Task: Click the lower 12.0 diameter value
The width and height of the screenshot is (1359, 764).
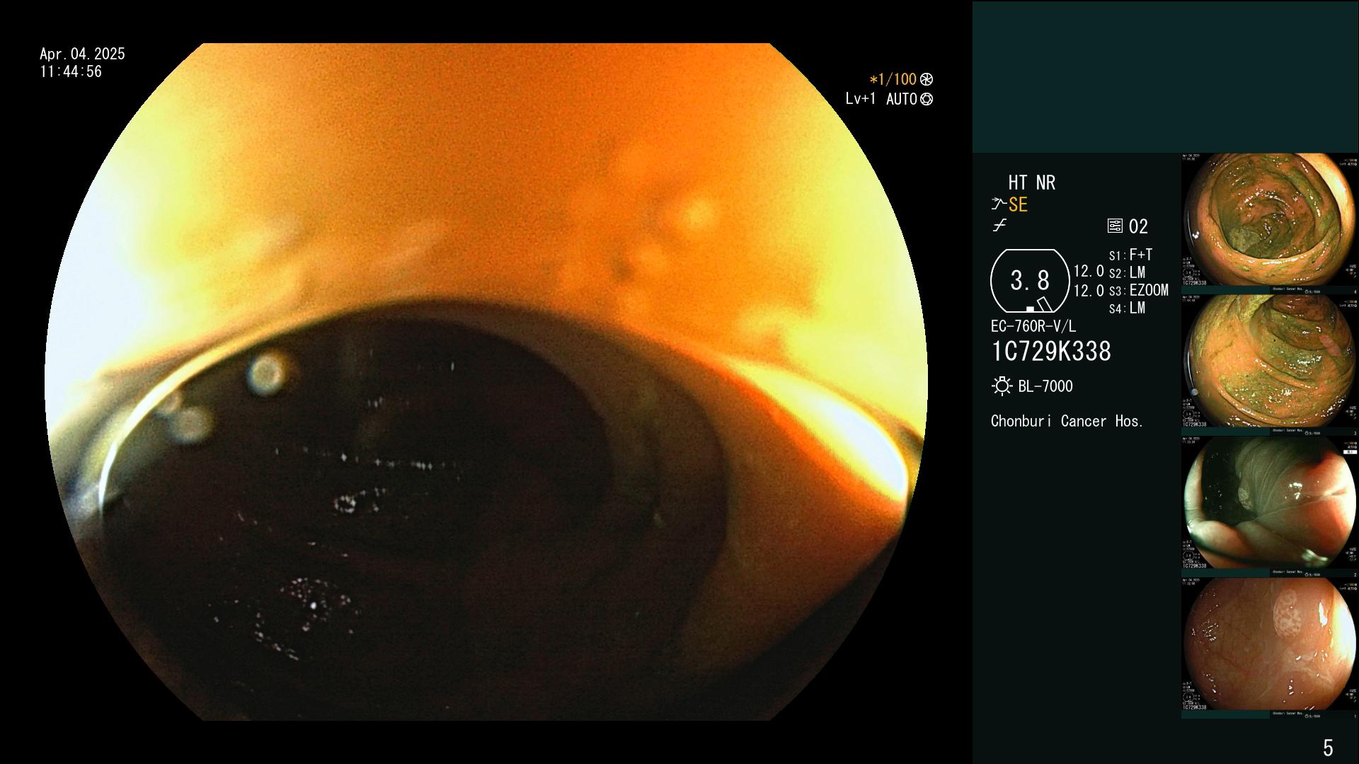Action: 1089,291
